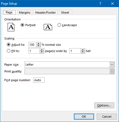Increase the Adjust to percentage spinner

(39, 44)
